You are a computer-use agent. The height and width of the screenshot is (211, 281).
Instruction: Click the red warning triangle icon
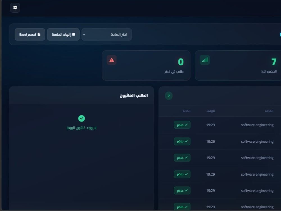click(112, 60)
